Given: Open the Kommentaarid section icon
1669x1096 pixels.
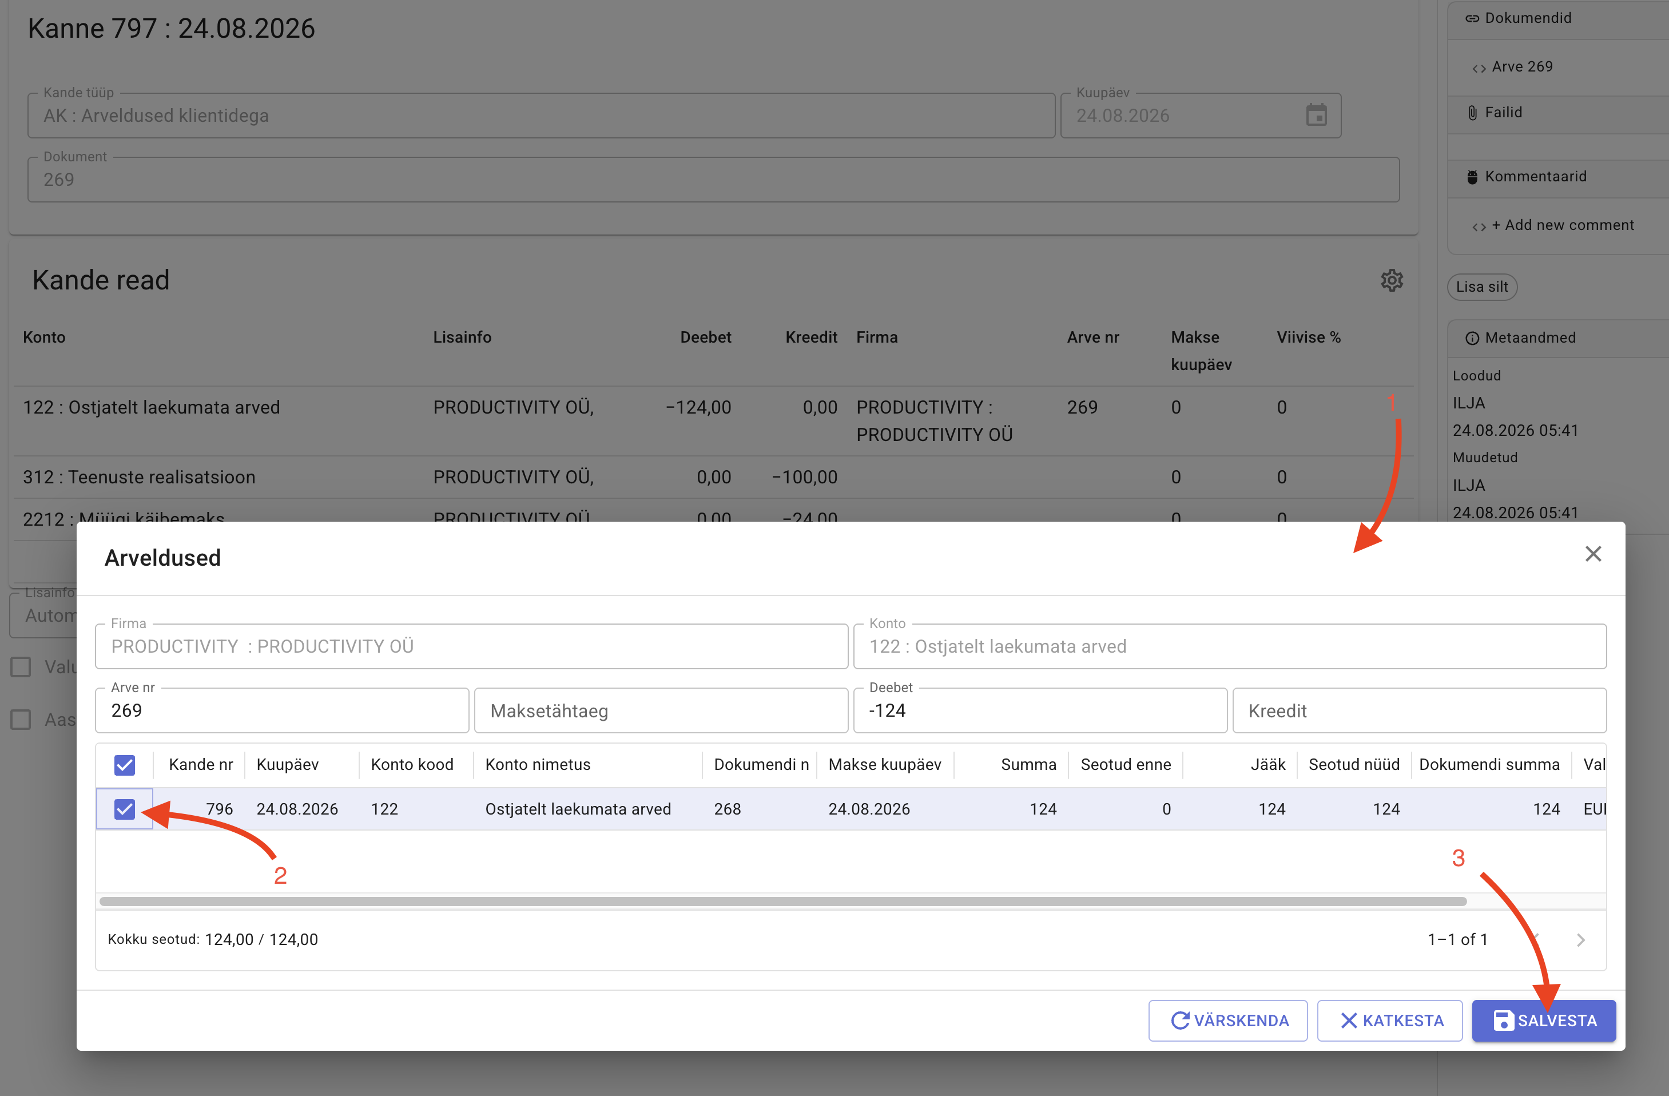Looking at the screenshot, I should pos(1472,177).
